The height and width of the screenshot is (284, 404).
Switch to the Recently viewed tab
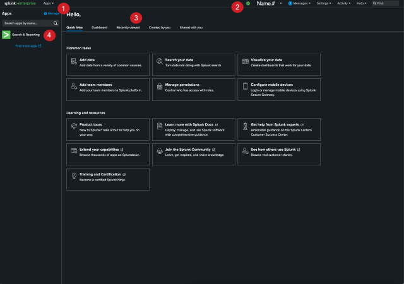[x=128, y=28]
